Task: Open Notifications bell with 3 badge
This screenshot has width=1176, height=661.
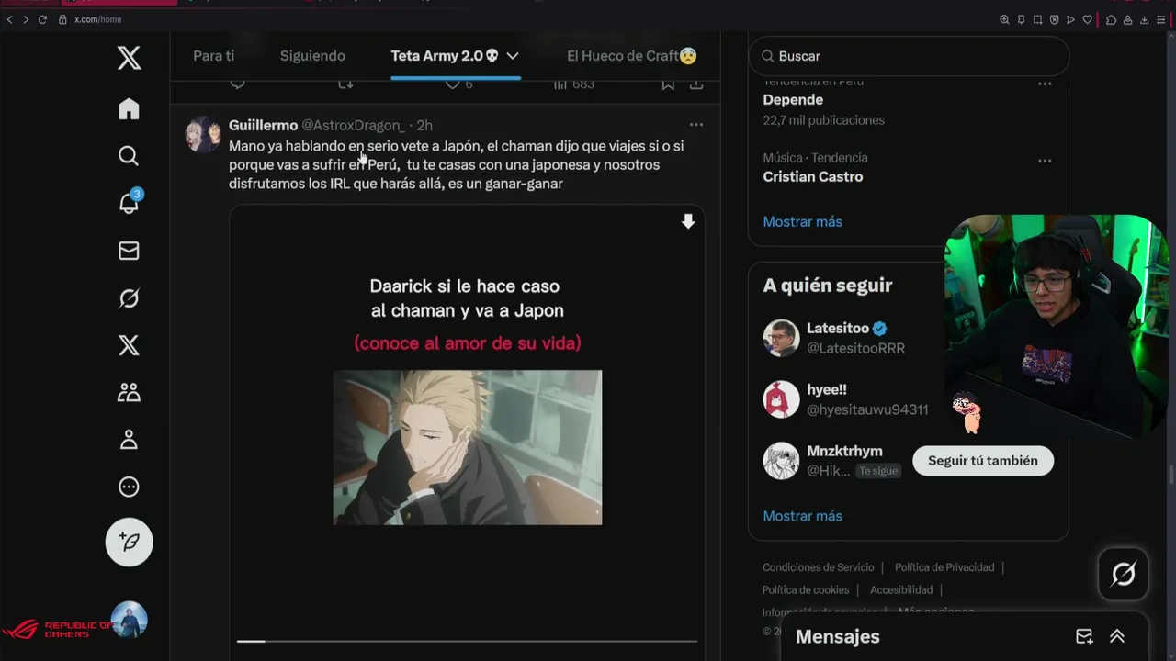Action: click(129, 203)
